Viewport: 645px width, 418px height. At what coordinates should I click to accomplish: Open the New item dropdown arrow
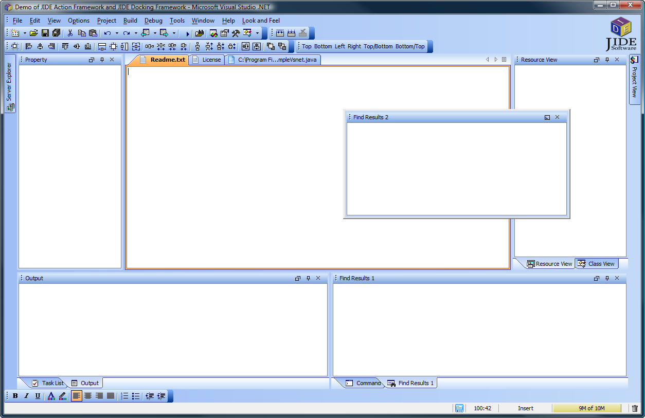click(x=24, y=33)
